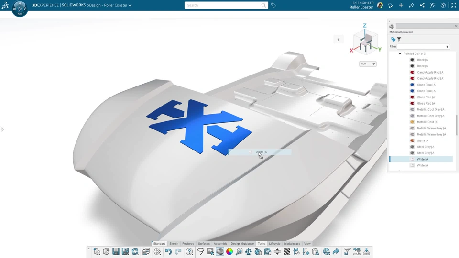Click the tag icon beside search
The width and height of the screenshot is (459, 258).
(273, 5)
